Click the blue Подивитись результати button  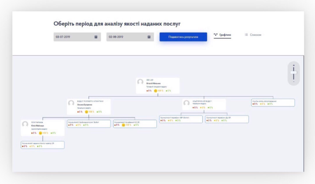click(183, 37)
